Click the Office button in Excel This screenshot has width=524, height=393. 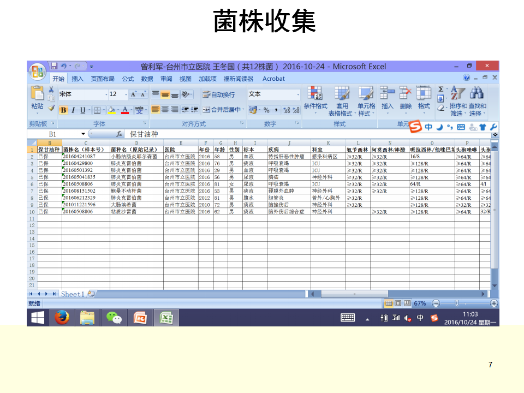coord(38,72)
